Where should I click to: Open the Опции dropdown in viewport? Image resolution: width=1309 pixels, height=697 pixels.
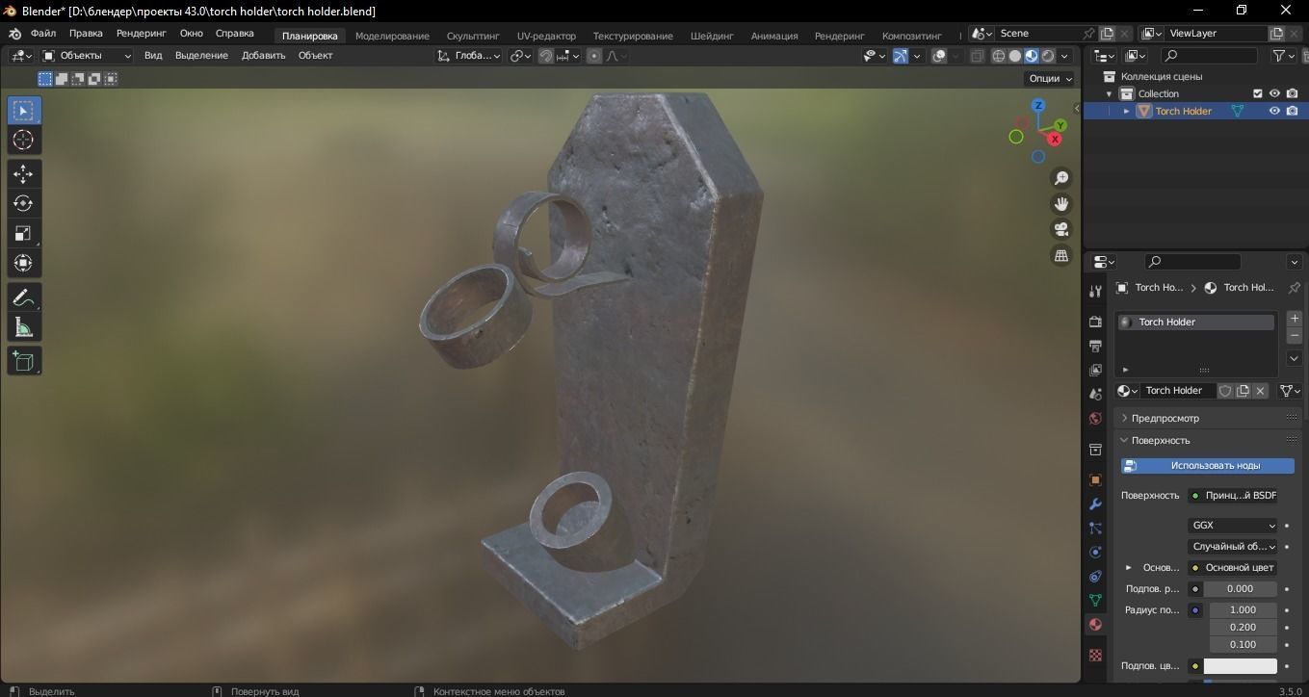click(1049, 79)
